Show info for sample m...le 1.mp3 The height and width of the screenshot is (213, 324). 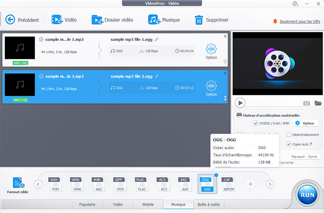coord(41,40)
